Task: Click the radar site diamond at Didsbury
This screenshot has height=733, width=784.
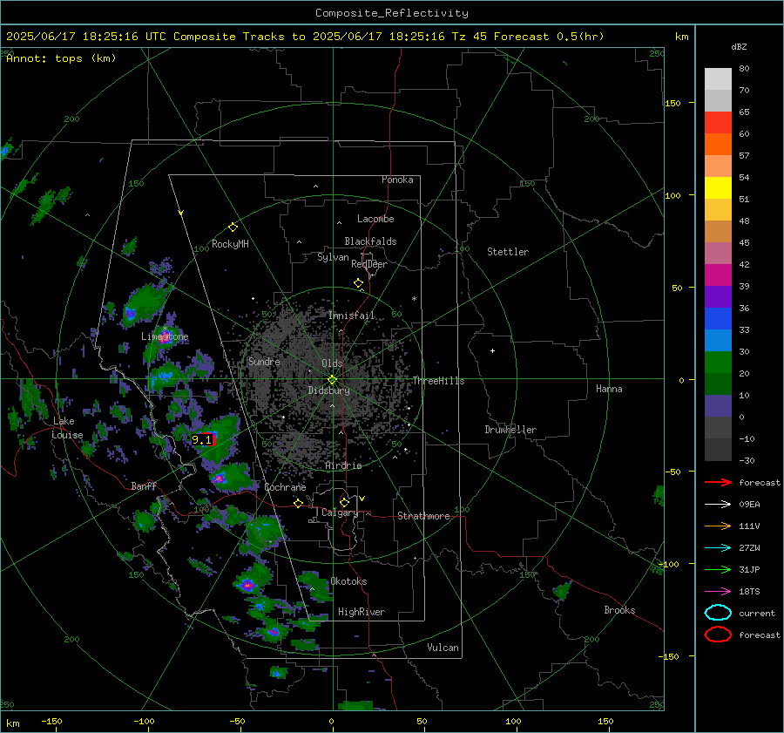Action: click(x=332, y=380)
